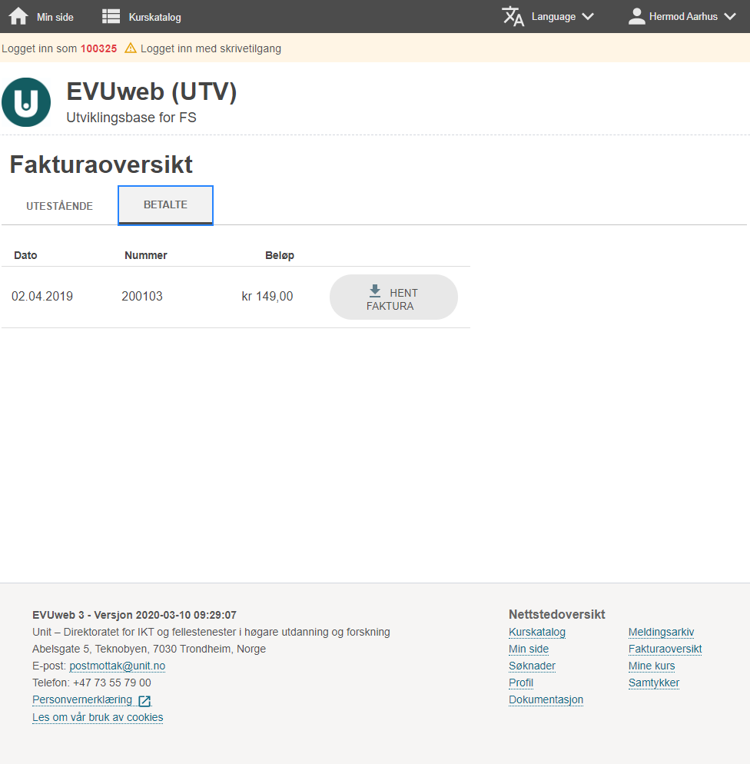Image resolution: width=750 pixels, height=764 pixels.
Task: Open the footer Kurskatalog link
Action: click(x=537, y=632)
